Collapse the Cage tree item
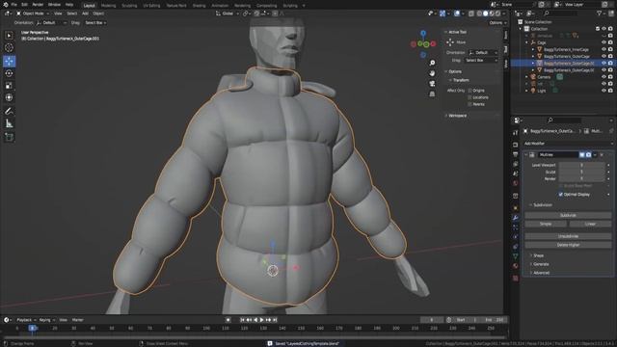 526,42
